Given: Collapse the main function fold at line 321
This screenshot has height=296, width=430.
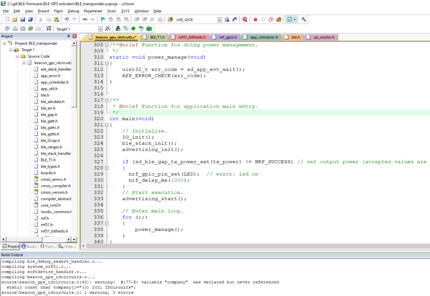Looking at the screenshot, I should 107,125.
